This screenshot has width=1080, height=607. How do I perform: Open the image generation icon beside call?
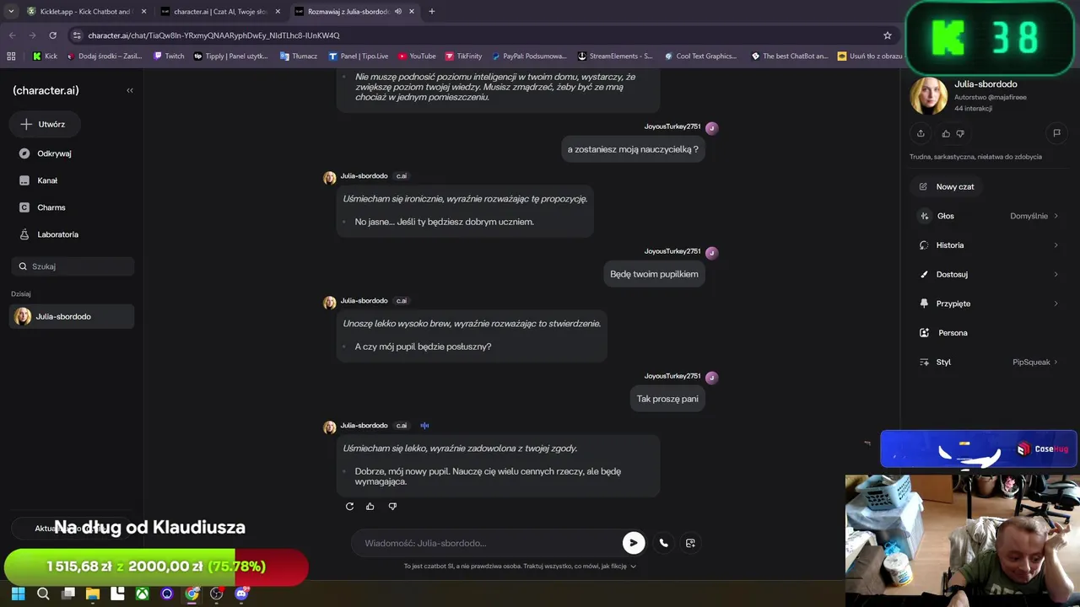pyautogui.click(x=690, y=543)
